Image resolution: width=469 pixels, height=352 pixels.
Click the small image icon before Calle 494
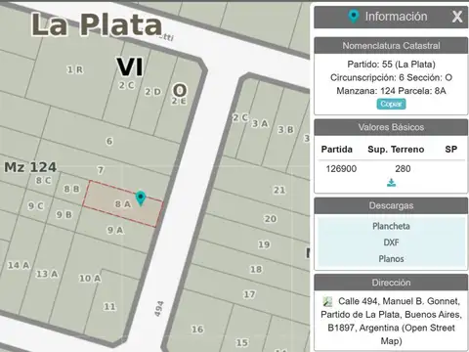pos(327,301)
